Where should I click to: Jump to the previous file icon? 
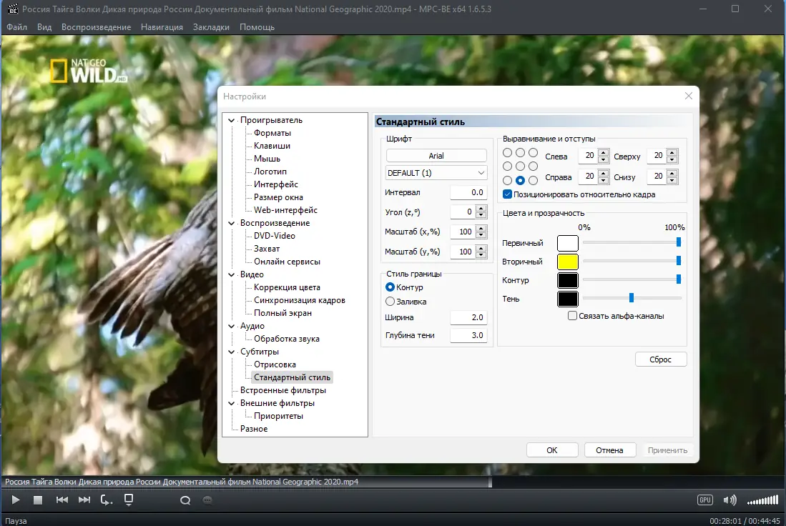point(62,500)
